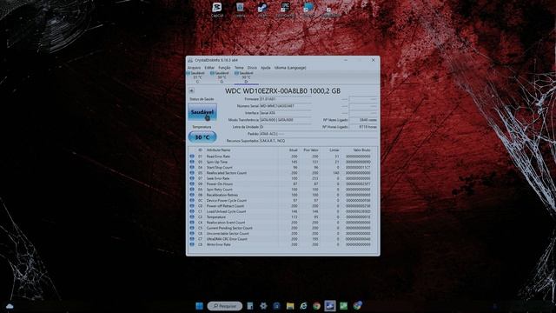This screenshot has height=313, width=556.
Task: Click status icon for Recalibration Retries
Action: (192, 195)
